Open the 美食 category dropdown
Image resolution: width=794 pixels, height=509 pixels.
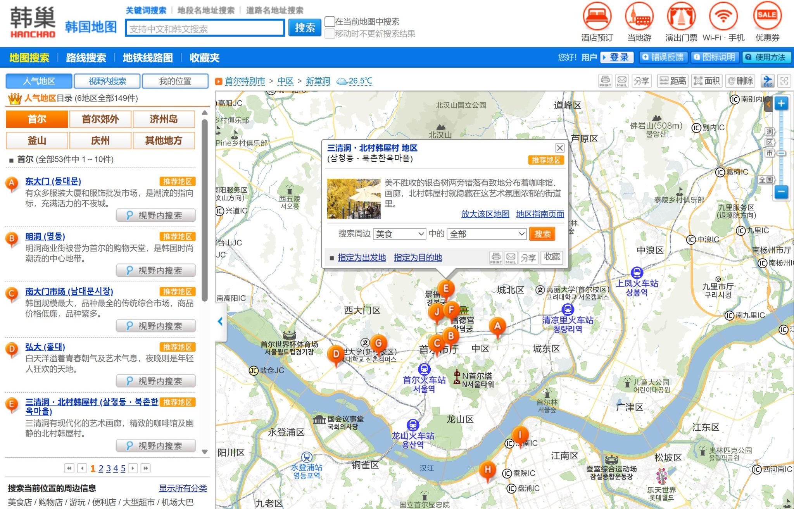[399, 234]
